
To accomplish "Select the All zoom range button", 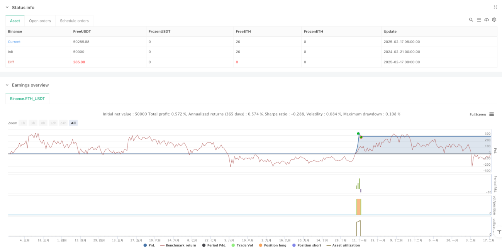I will pyautogui.click(x=73, y=123).
